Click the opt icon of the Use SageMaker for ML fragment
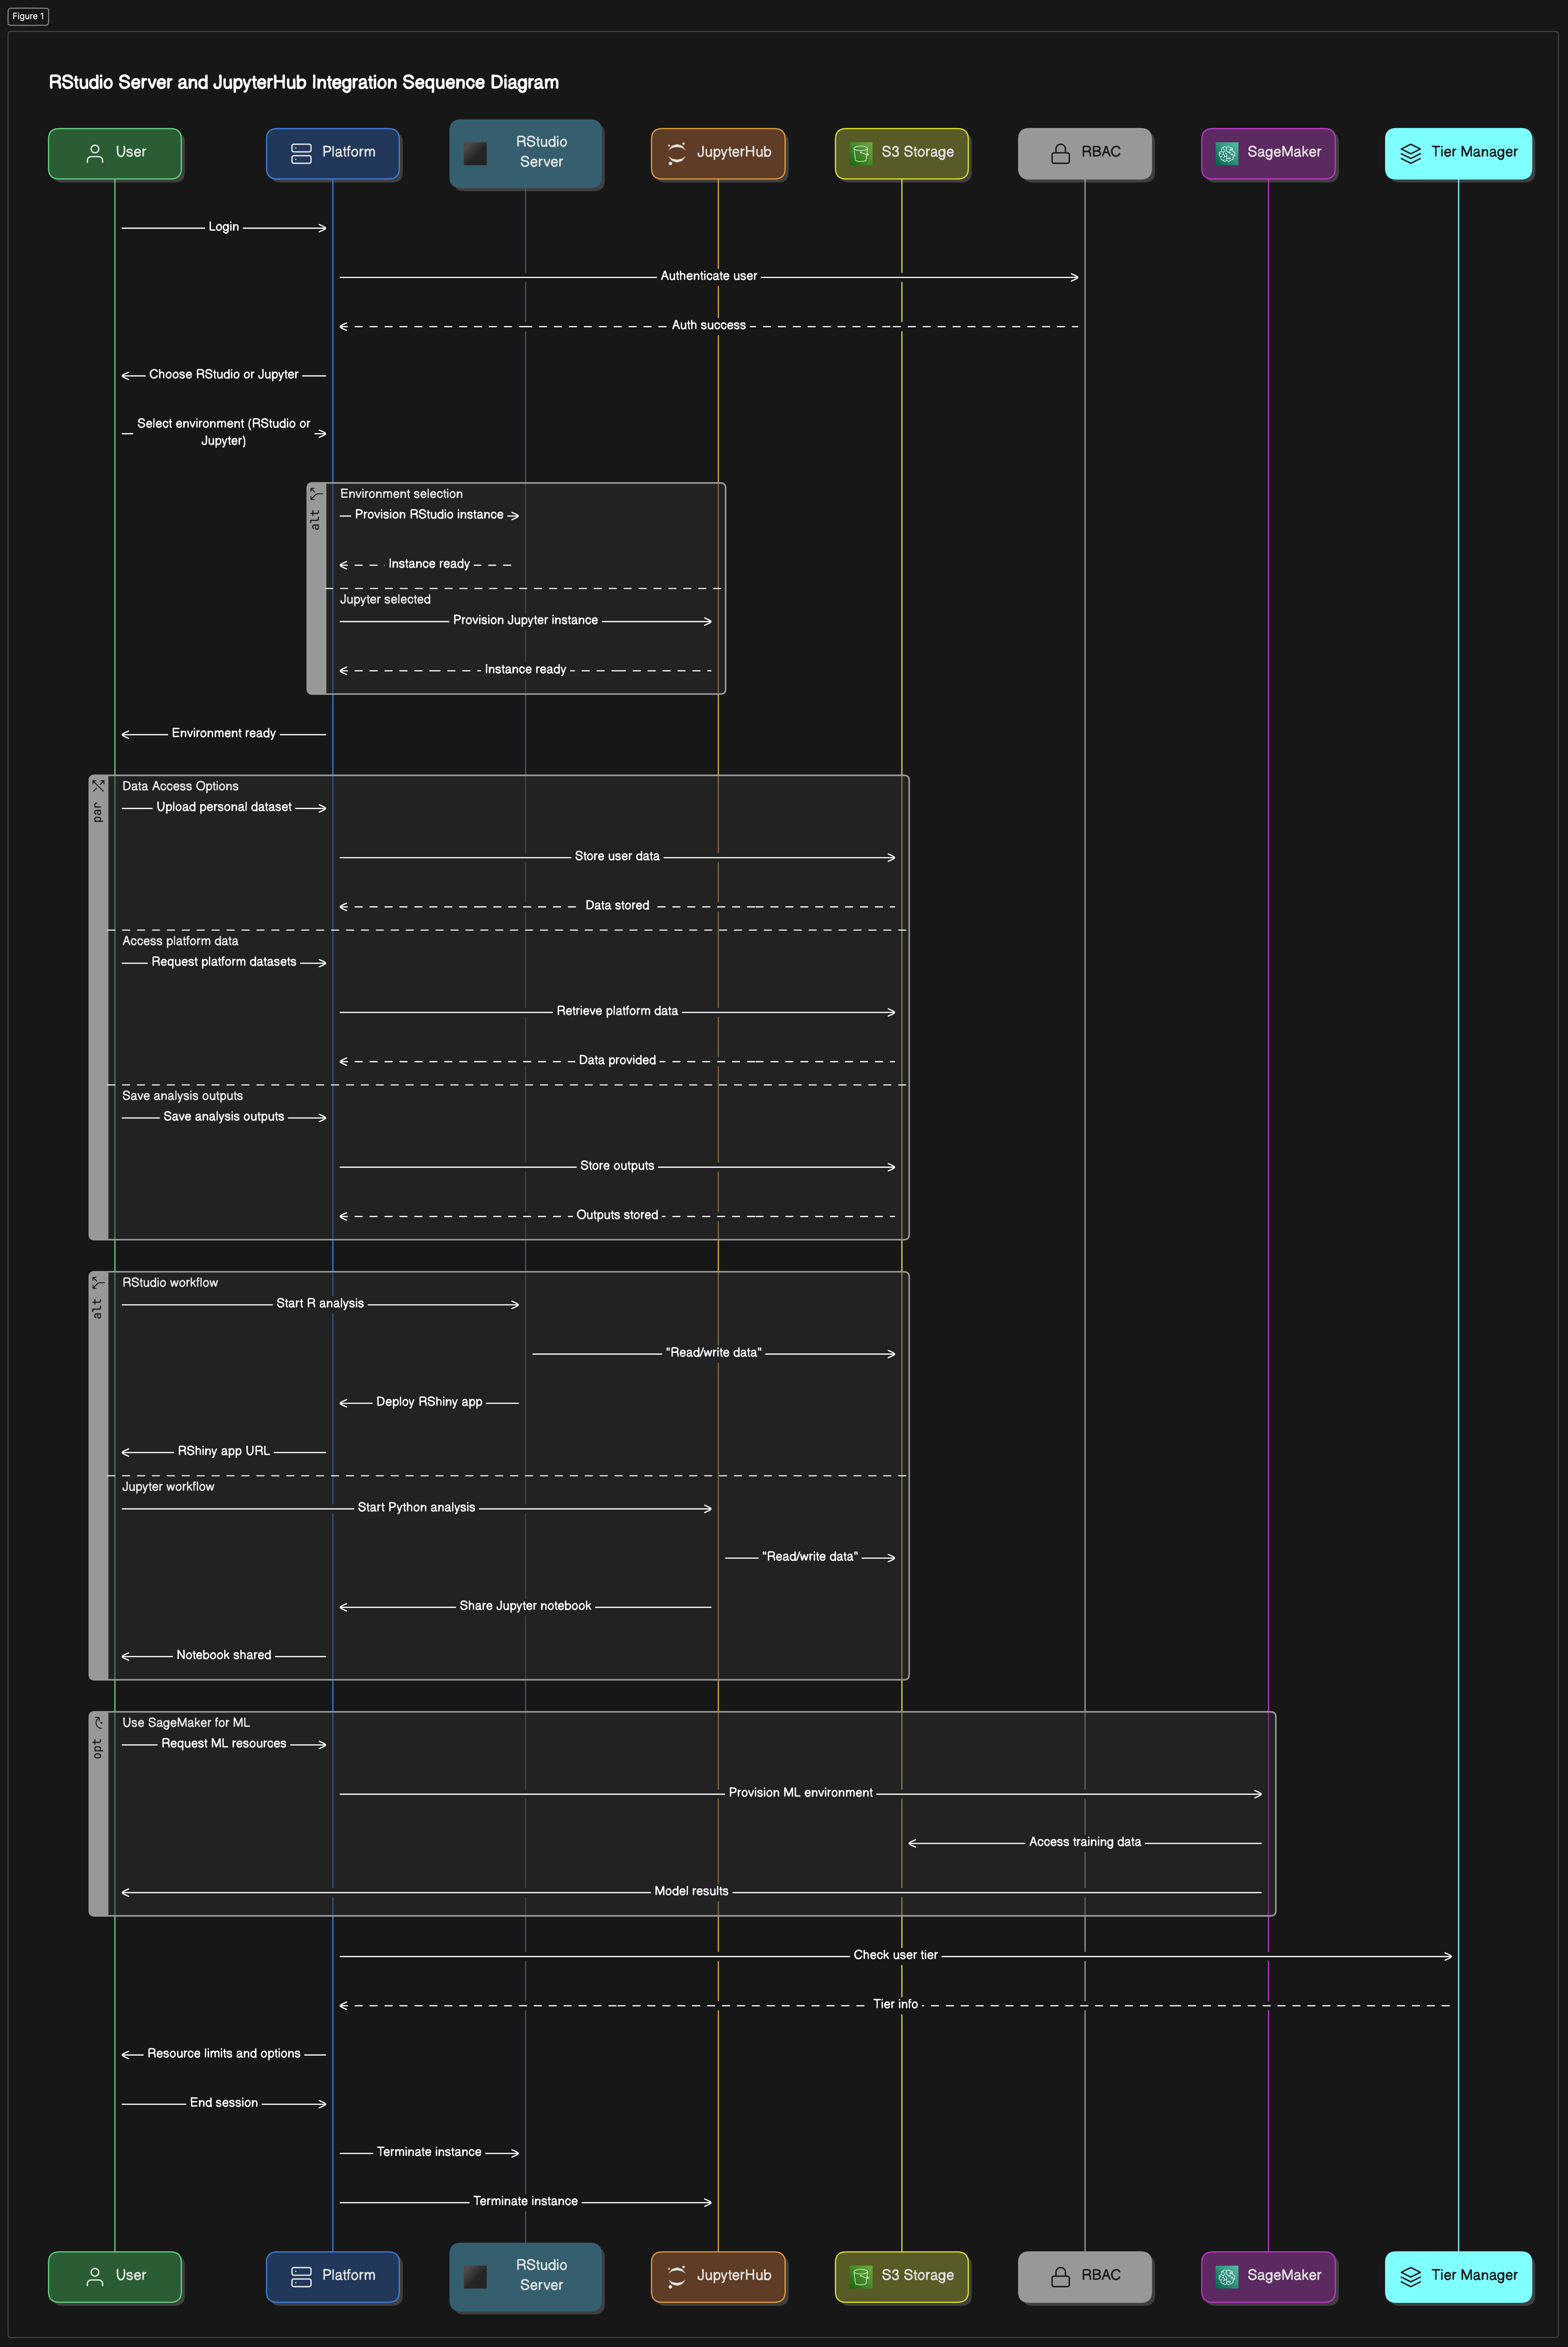 tap(98, 1723)
